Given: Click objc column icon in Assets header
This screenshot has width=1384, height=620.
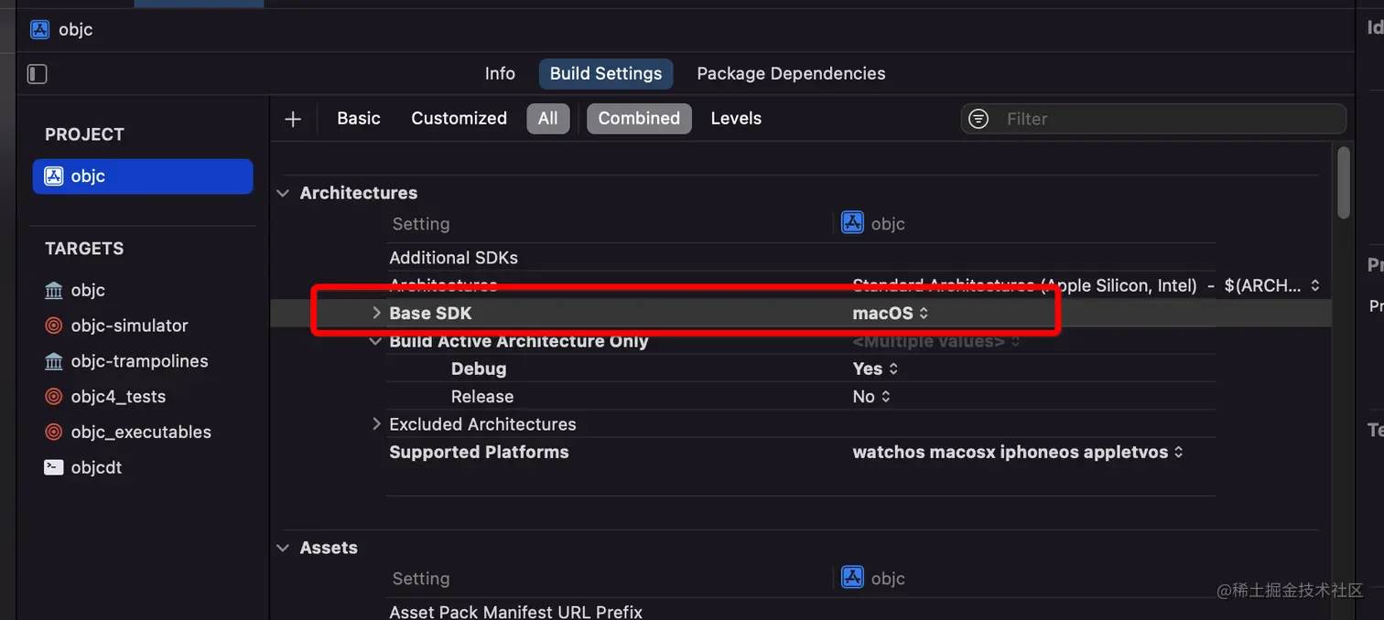Looking at the screenshot, I should coord(852,578).
